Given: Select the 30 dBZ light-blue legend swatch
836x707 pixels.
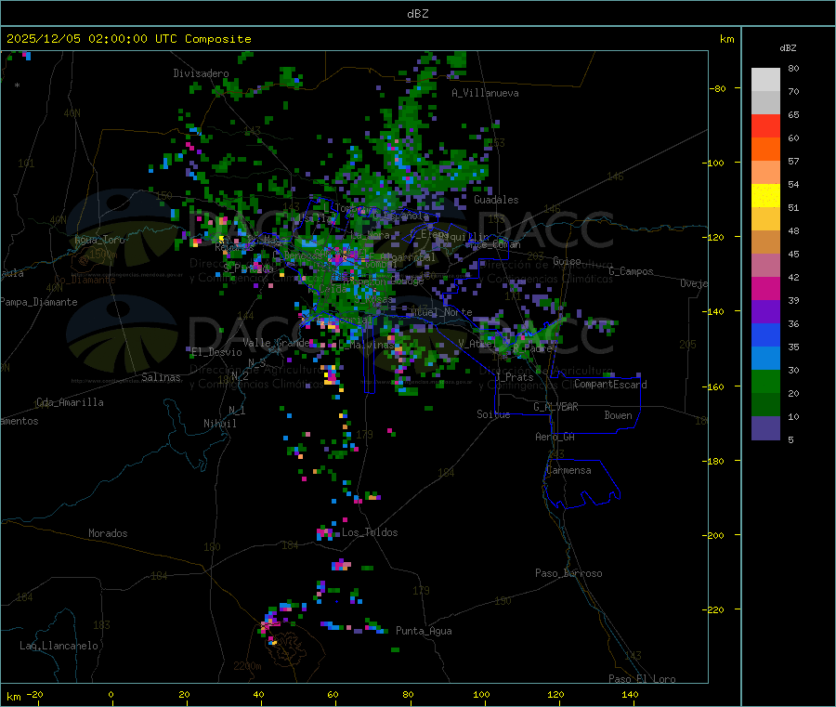Looking at the screenshot, I should [765, 359].
